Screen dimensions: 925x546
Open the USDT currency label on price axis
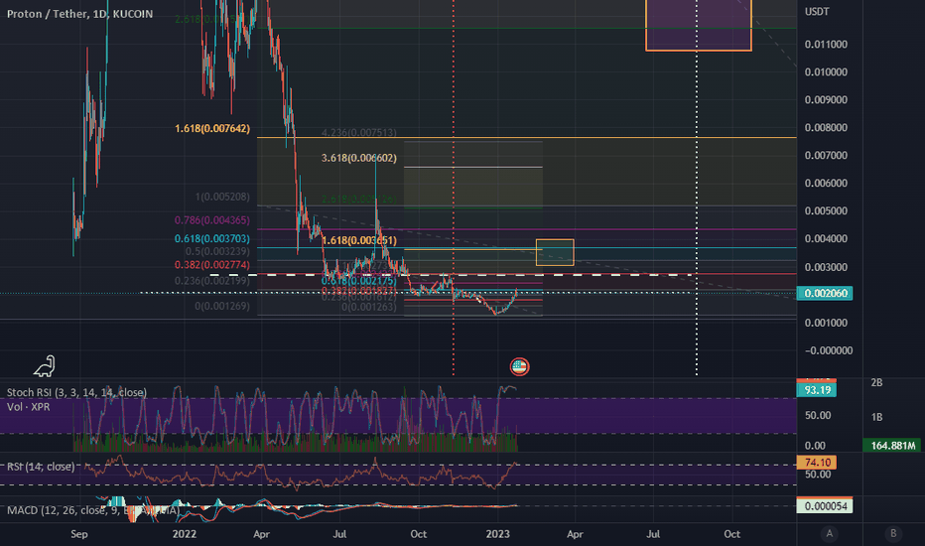click(x=817, y=12)
